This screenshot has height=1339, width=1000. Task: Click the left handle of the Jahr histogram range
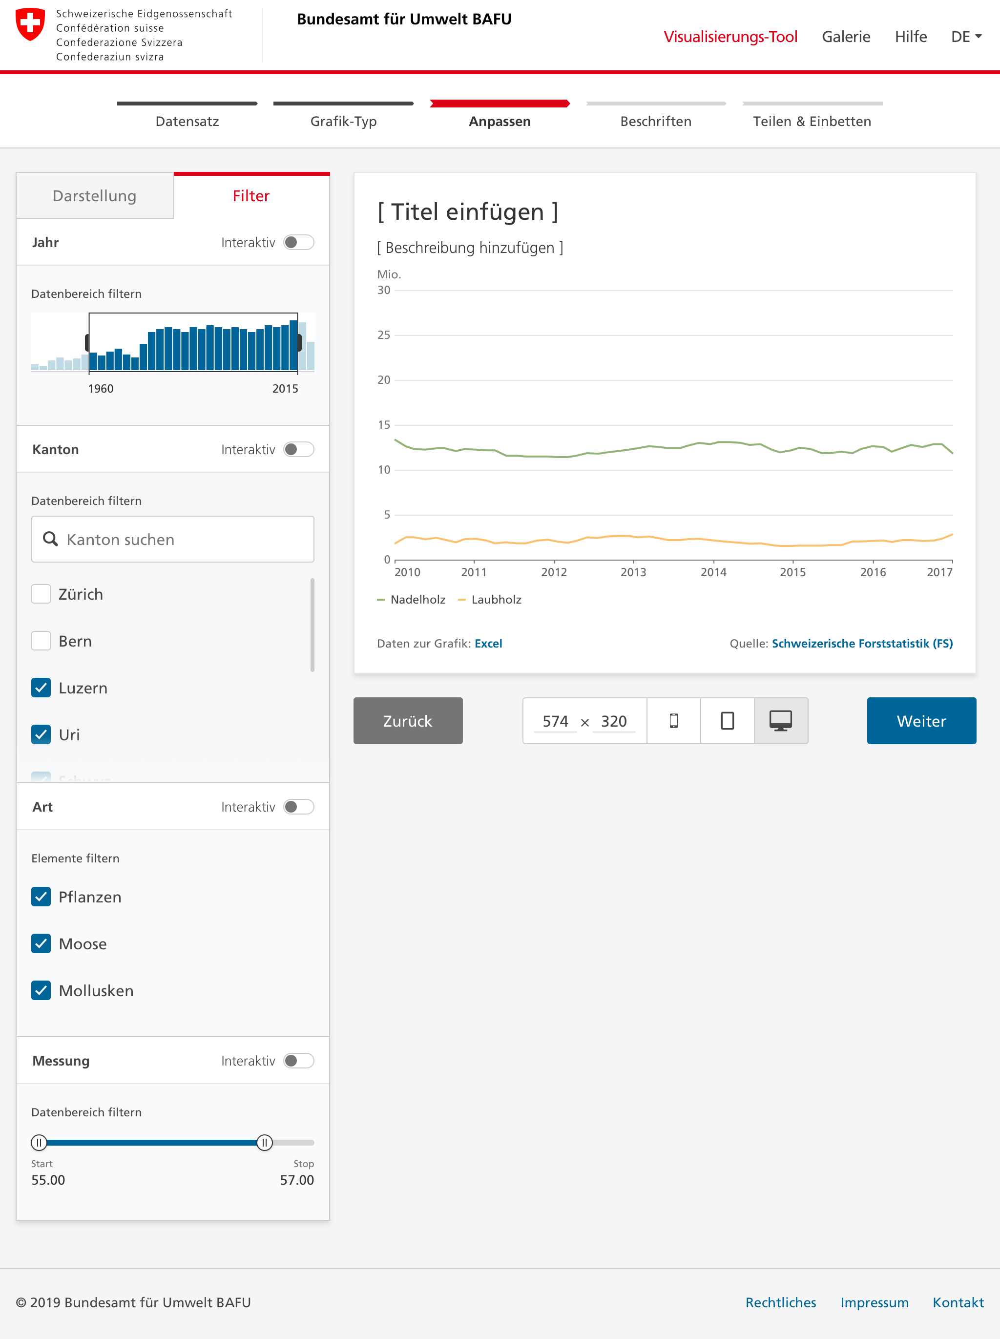88,343
